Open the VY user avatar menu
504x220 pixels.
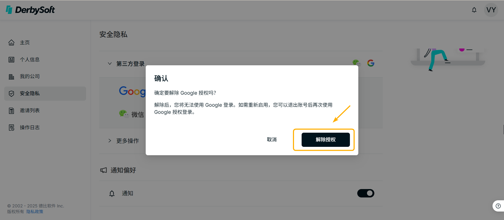click(x=491, y=10)
